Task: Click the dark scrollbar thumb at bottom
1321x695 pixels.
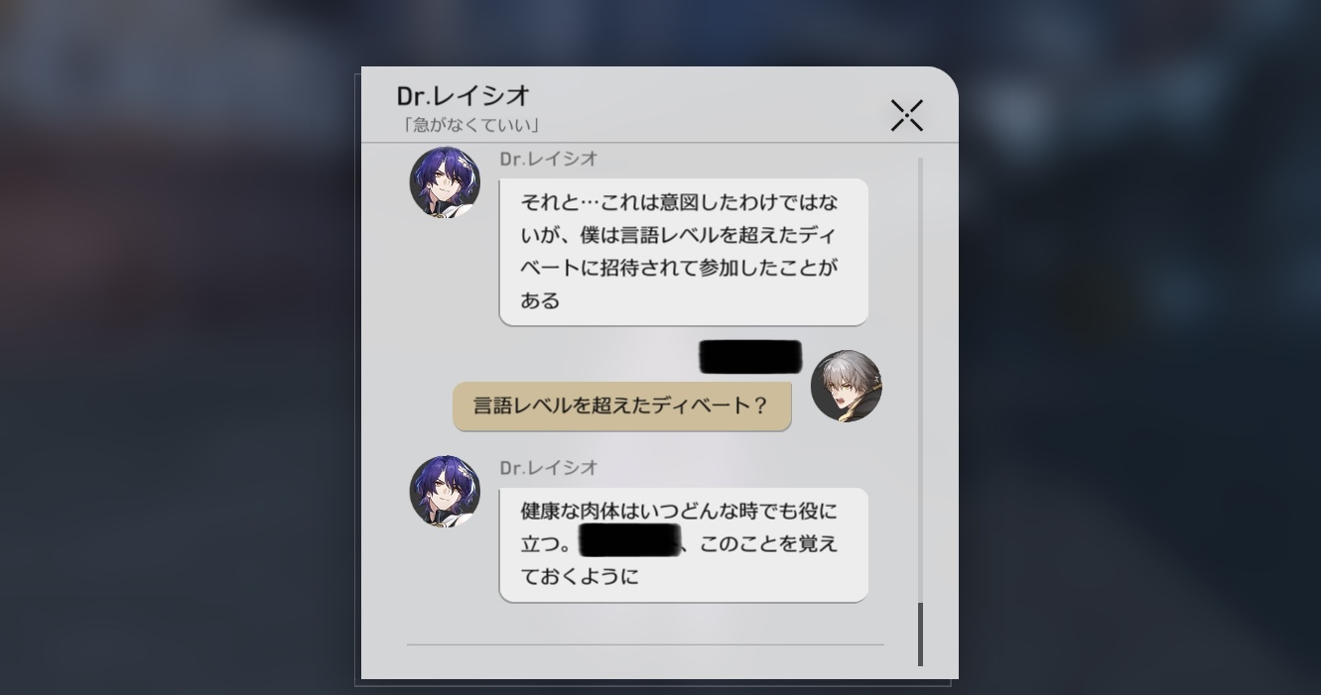Action: click(x=920, y=635)
